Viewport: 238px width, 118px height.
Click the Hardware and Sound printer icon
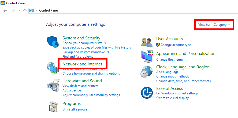tap(53, 85)
